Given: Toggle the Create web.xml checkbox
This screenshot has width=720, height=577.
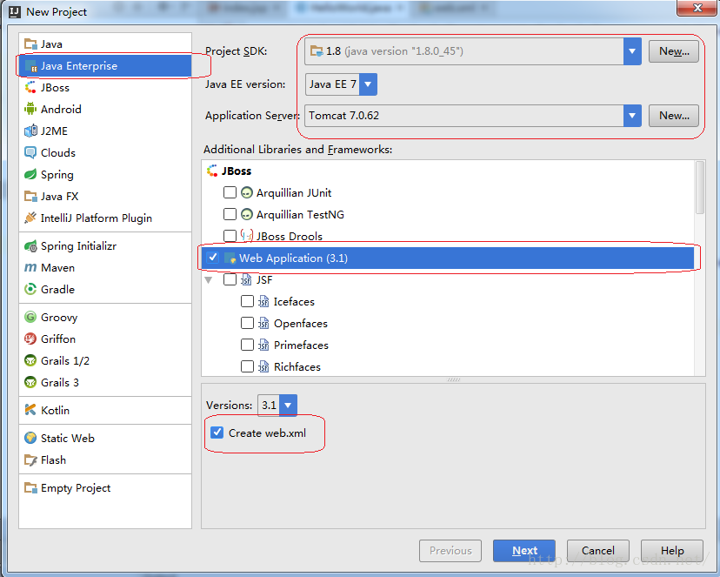Looking at the screenshot, I should (x=217, y=433).
